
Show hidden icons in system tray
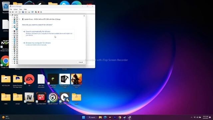click(192, 117)
